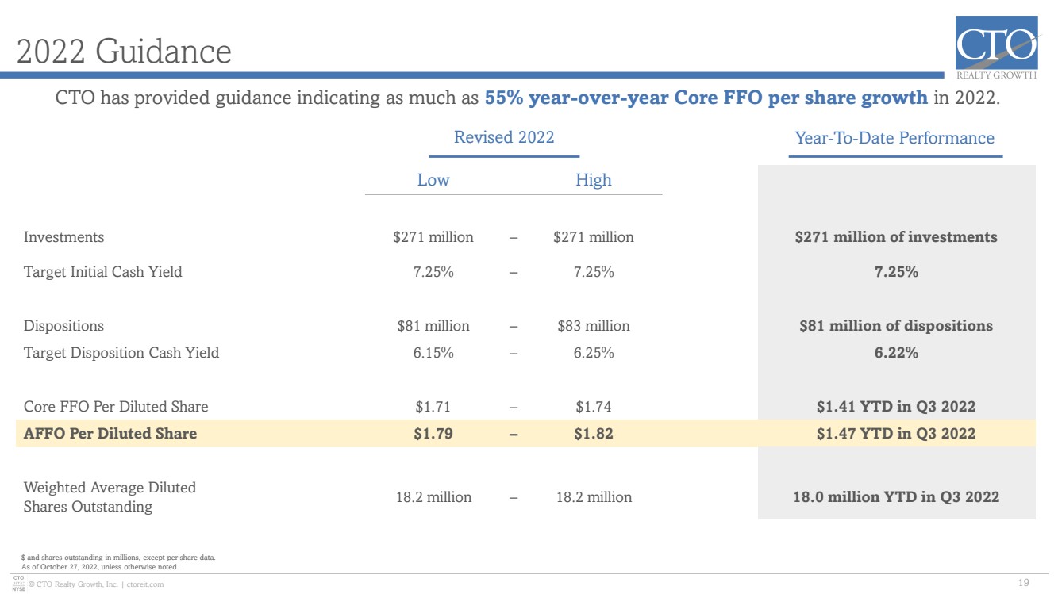Image resolution: width=1058 pixels, height=594 pixels.
Task: Click the $1.79 AFFO low value
Action: point(433,434)
